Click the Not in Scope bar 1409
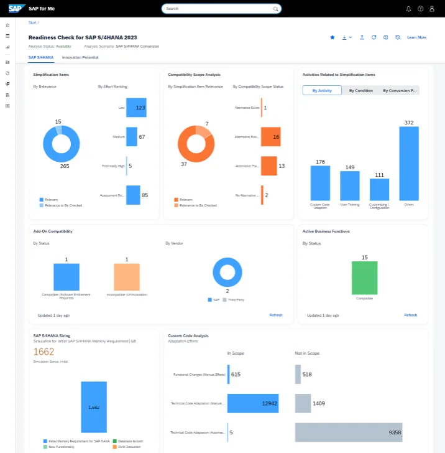Screen dimensions: 445x453 coord(303,403)
